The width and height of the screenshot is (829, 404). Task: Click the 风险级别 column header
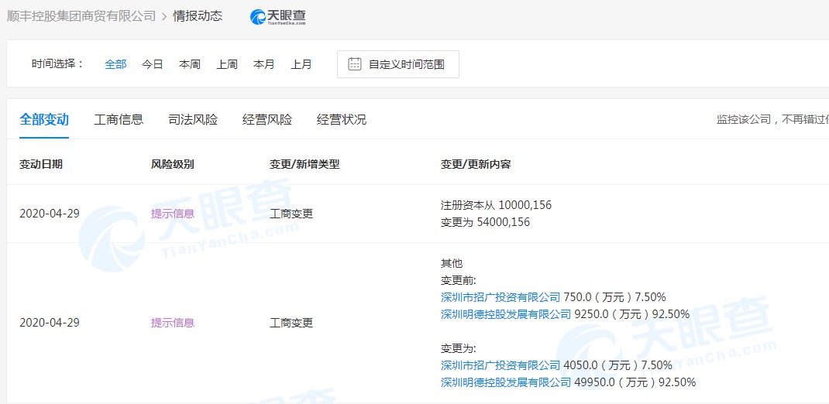click(x=172, y=164)
